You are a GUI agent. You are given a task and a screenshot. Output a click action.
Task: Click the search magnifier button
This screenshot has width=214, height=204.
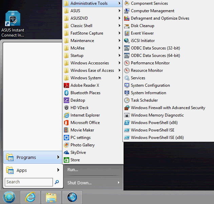tap(57, 182)
